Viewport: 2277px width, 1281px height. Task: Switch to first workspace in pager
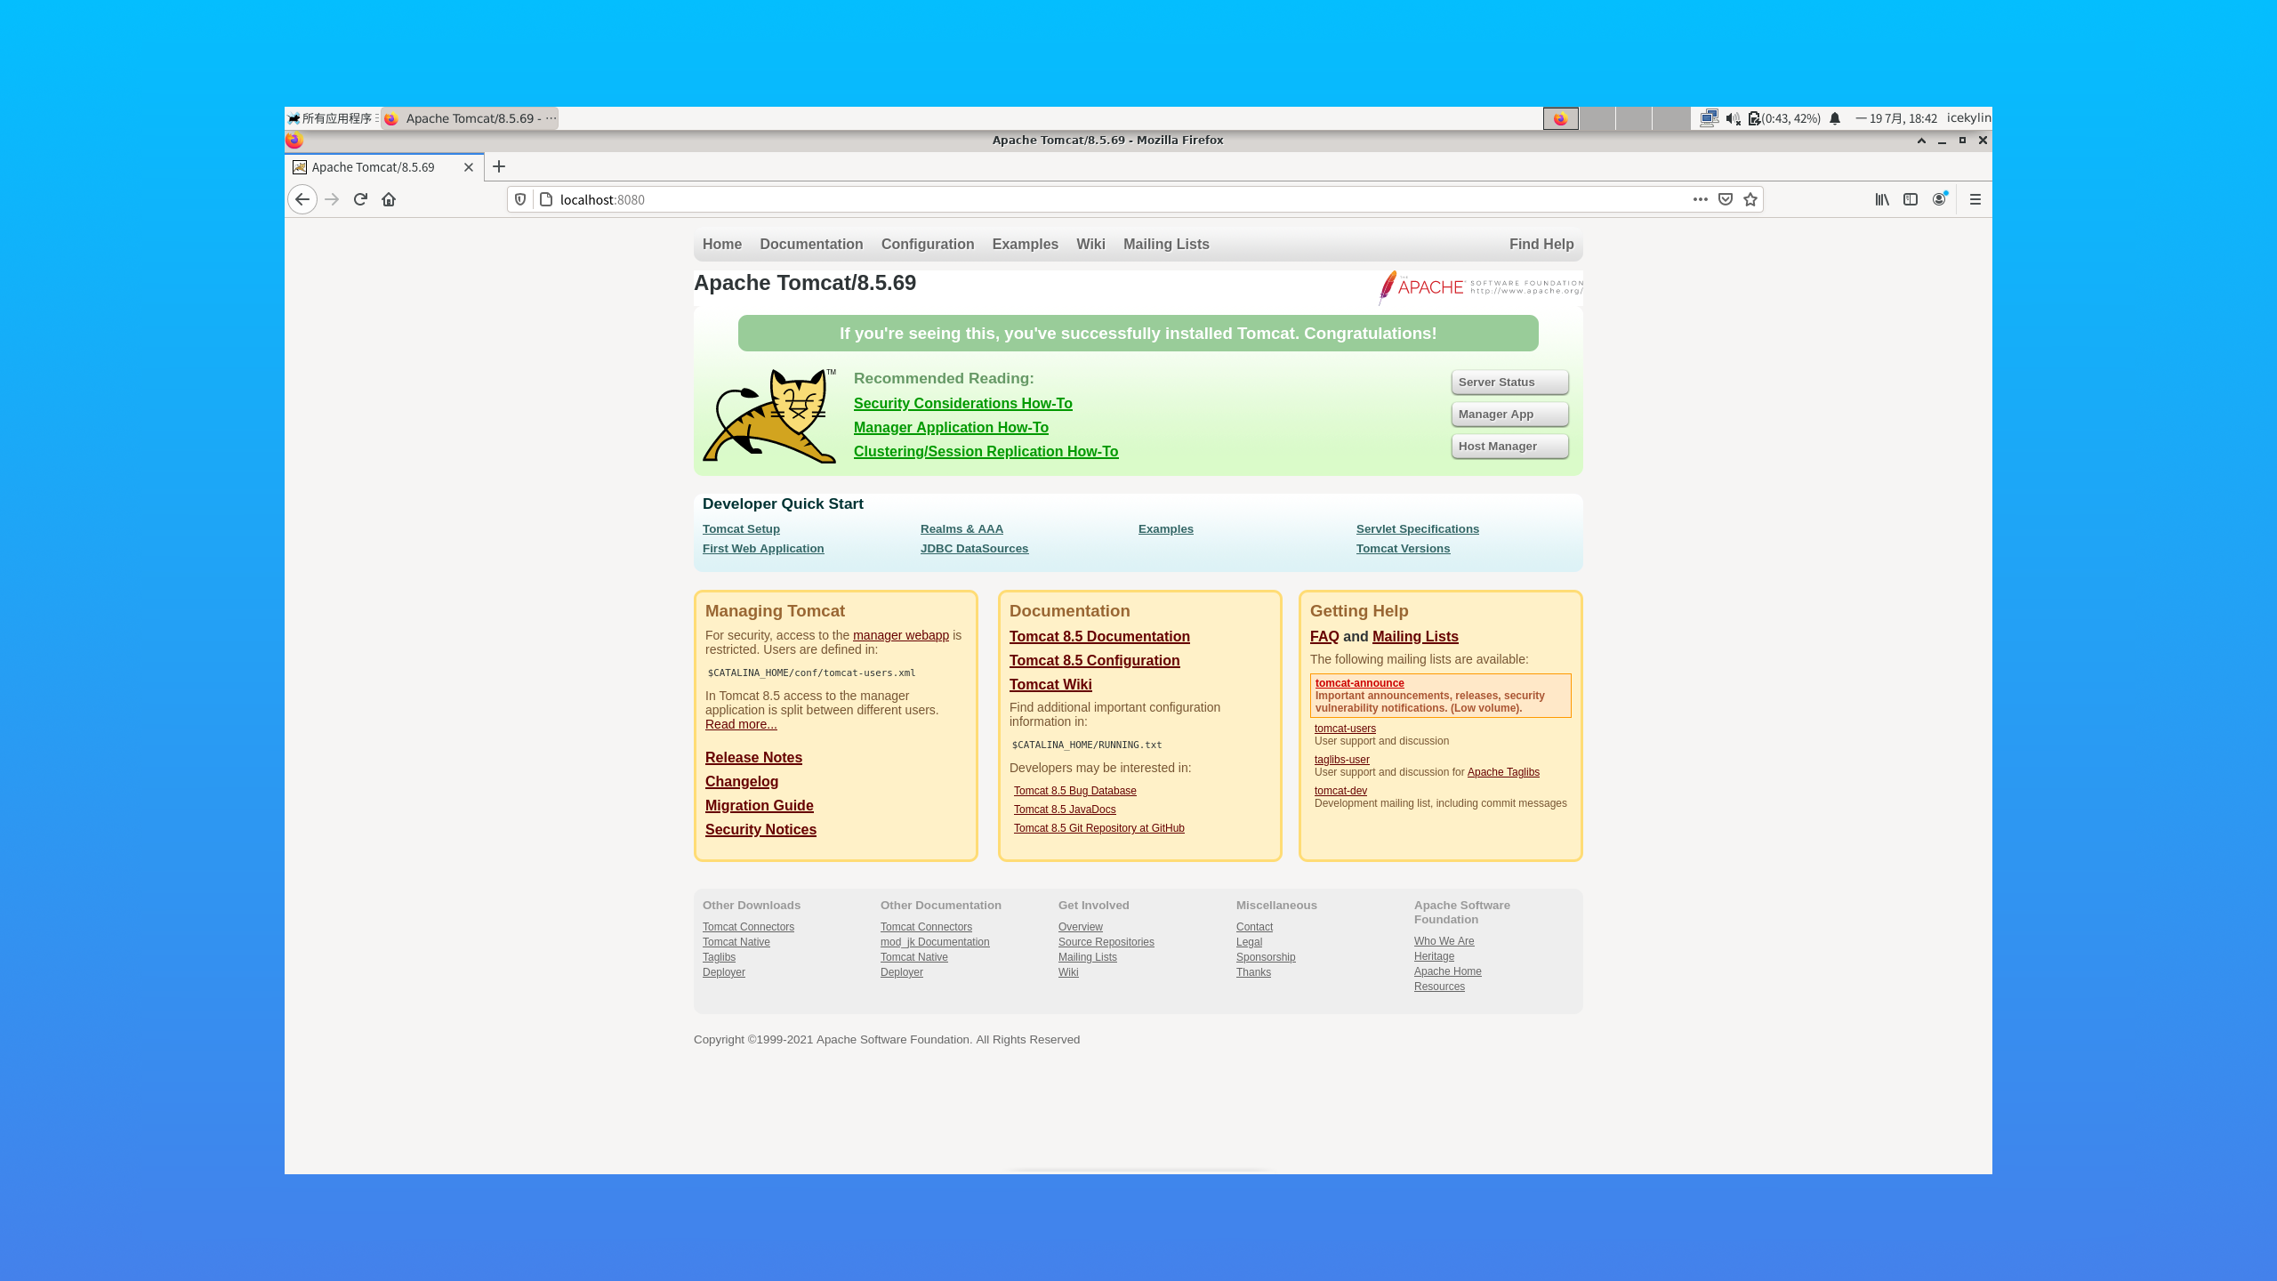[x=1561, y=118]
